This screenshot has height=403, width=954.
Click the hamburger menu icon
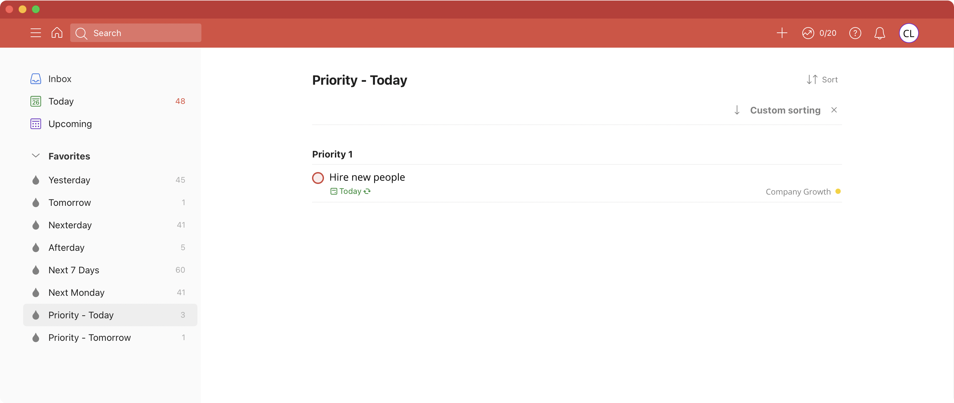click(x=35, y=33)
